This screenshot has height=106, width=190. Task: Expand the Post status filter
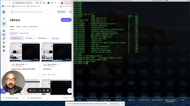coord(30,38)
